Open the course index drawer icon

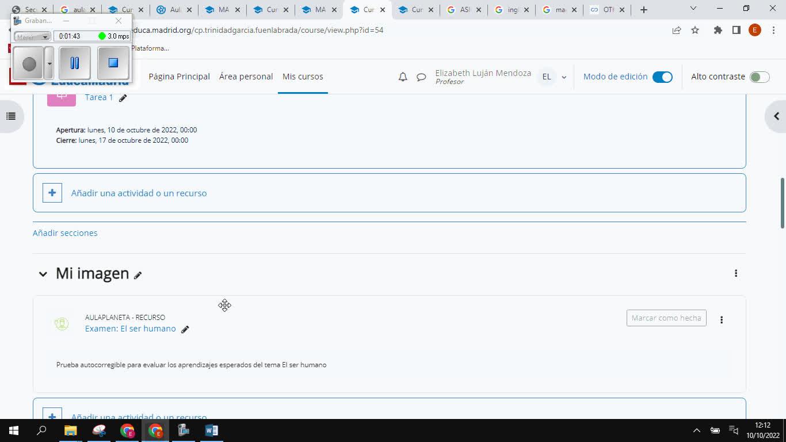click(x=11, y=116)
